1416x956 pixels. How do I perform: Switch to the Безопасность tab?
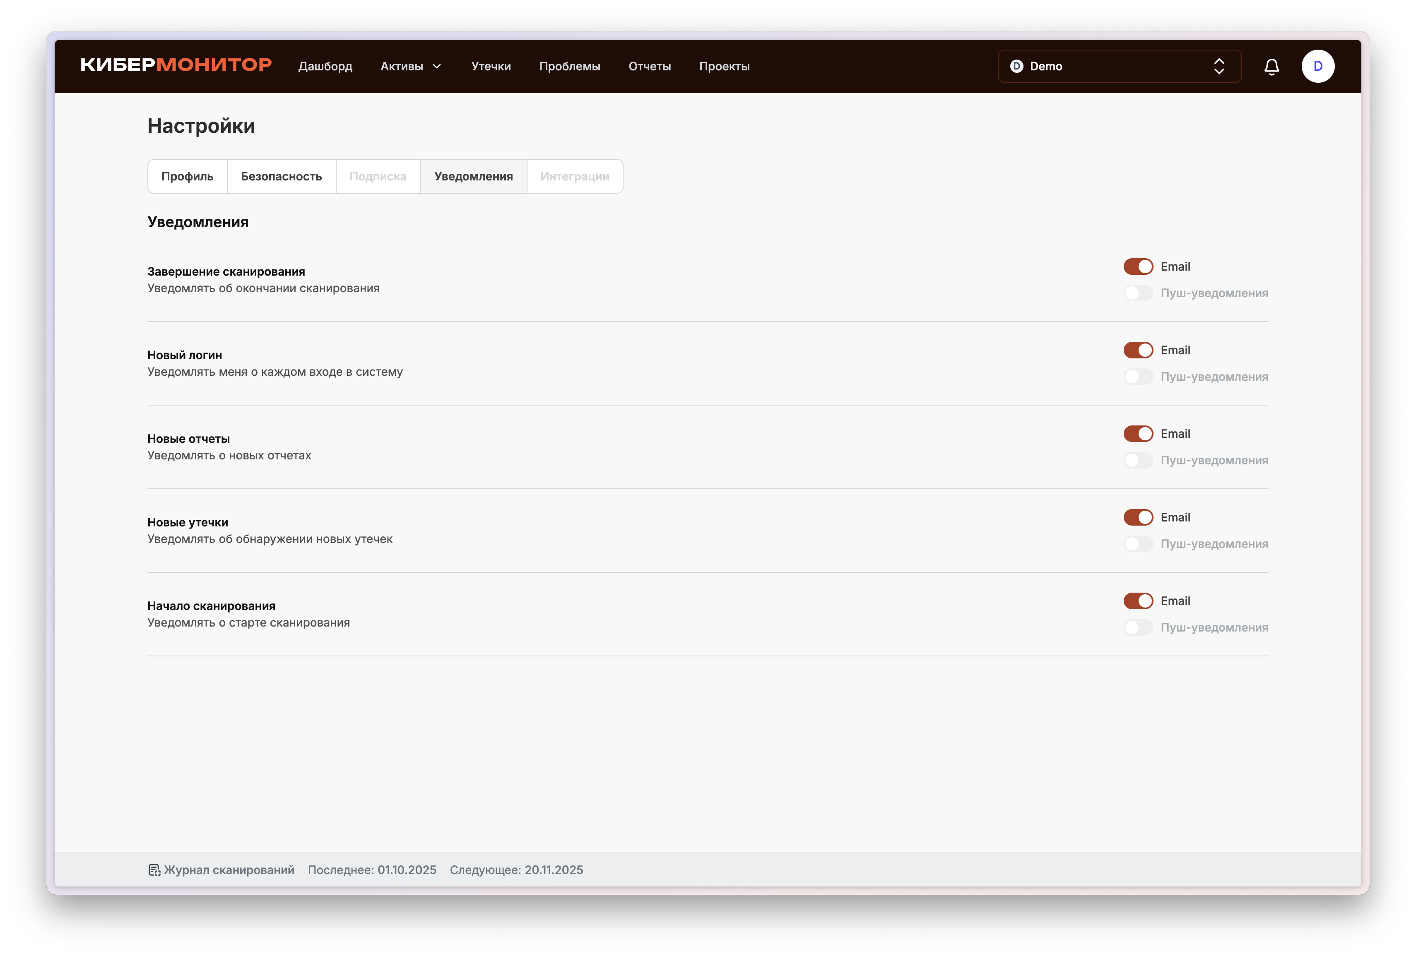(x=281, y=177)
